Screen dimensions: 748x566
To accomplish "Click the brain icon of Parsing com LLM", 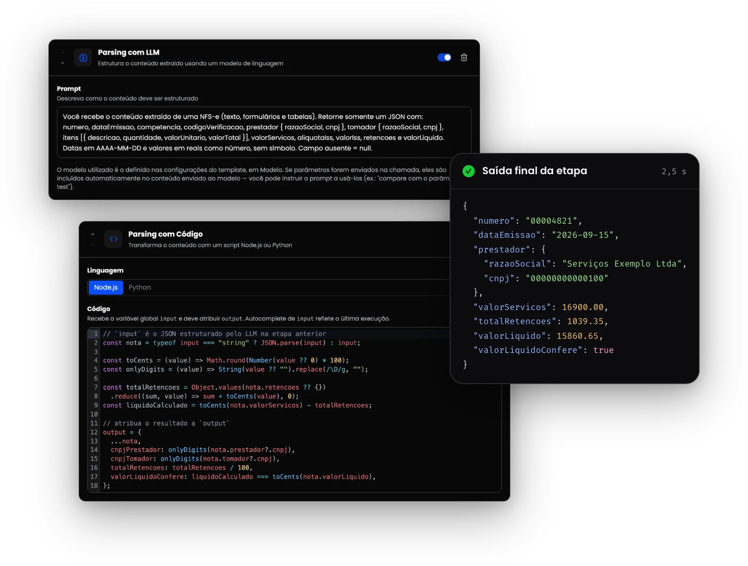I will pyautogui.click(x=83, y=58).
